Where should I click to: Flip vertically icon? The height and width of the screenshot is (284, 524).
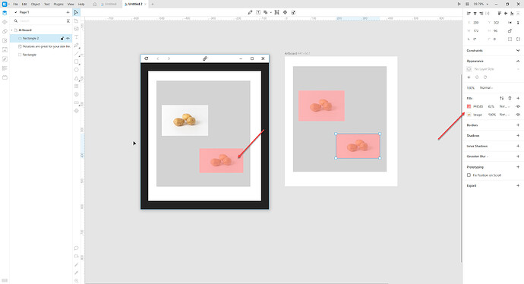pyautogui.click(x=518, y=22)
